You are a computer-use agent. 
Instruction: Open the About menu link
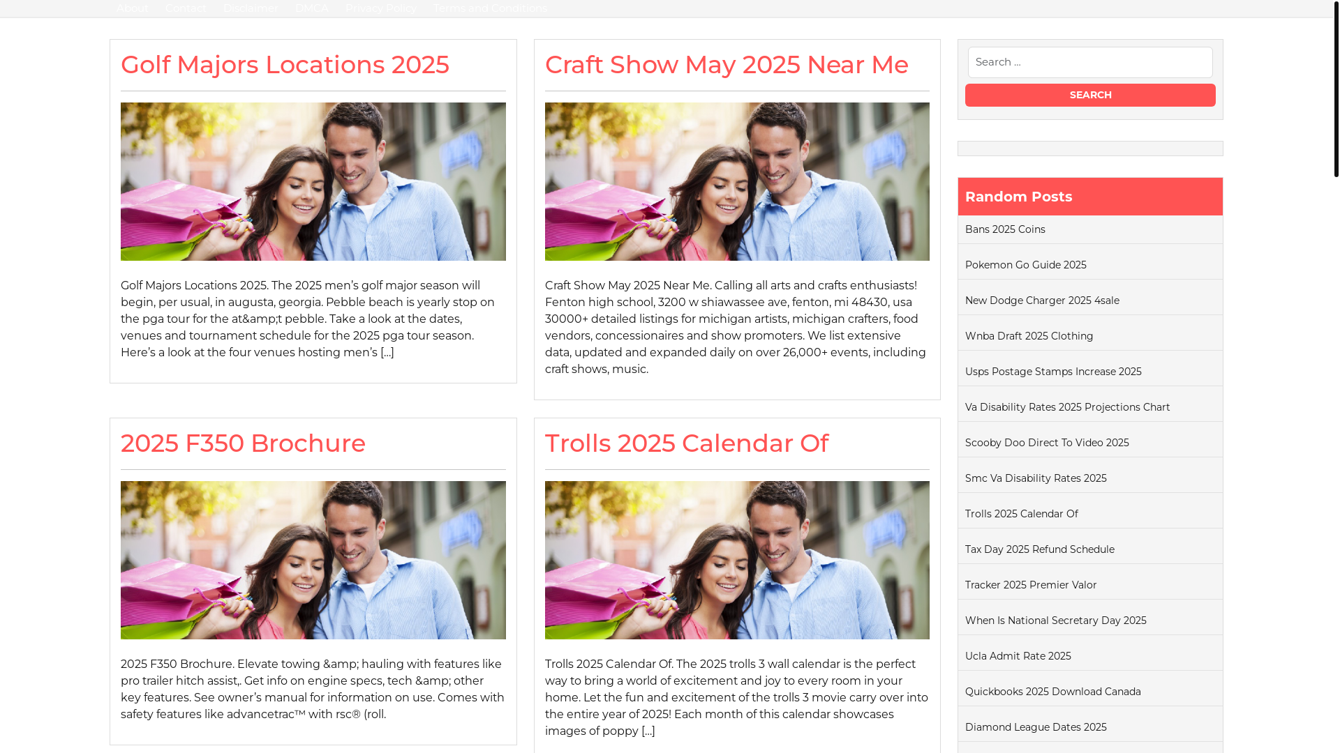133,8
